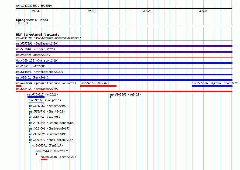Click the nsv5593645 (Ebert2021) label

pos(58,157)
